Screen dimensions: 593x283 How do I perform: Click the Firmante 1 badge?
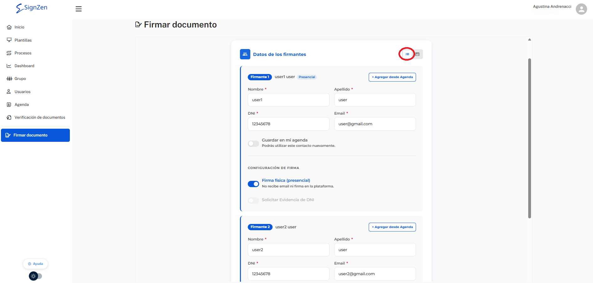coord(260,77)
